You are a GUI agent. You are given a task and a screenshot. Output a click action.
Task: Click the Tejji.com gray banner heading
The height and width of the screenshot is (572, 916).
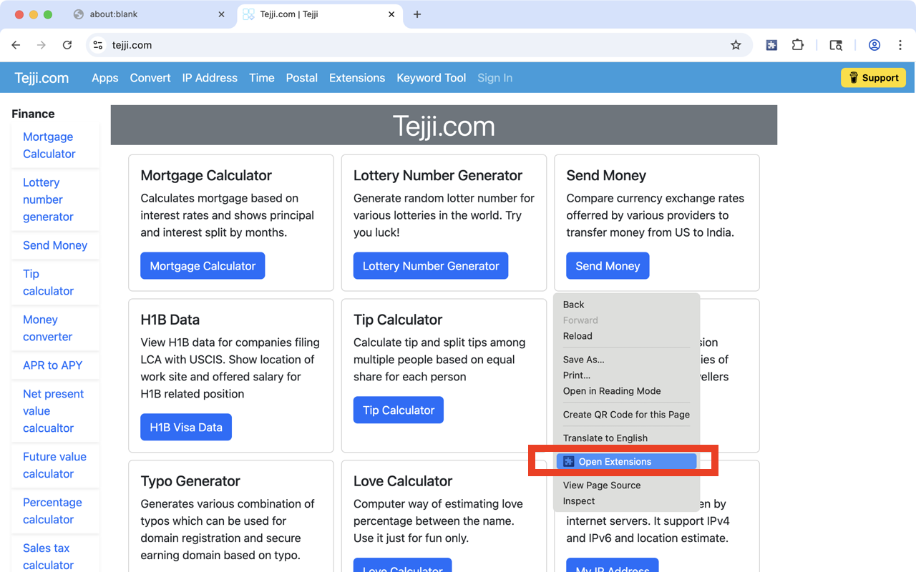tap(444, 126)
